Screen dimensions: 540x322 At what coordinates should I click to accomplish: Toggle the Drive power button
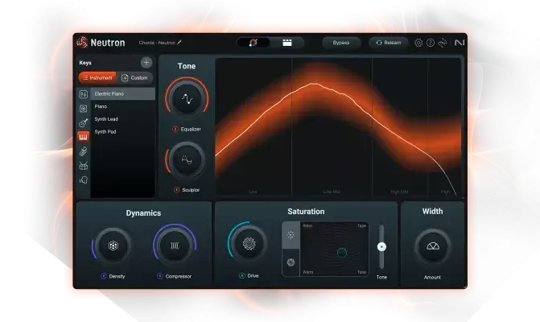[241, 276]
